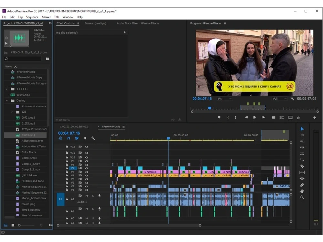The height and width of the screenshot is (242, 323).
Task: Toggle nest-as-sequence insert button in timeline
Action: (61, 138)
